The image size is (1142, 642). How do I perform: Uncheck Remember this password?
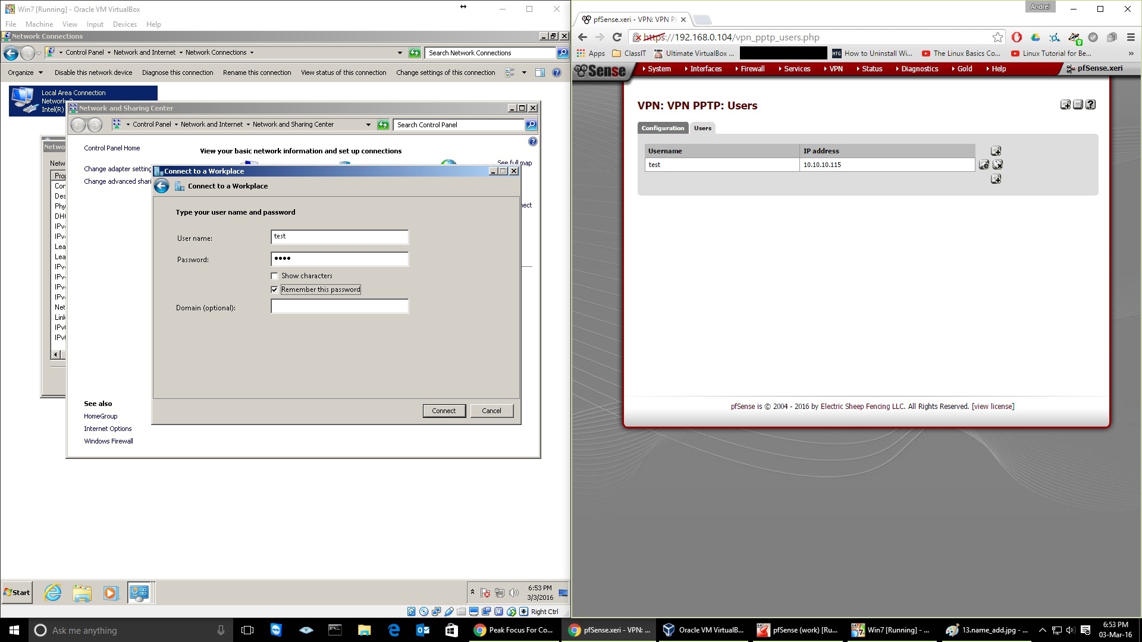tap(274, 289)
